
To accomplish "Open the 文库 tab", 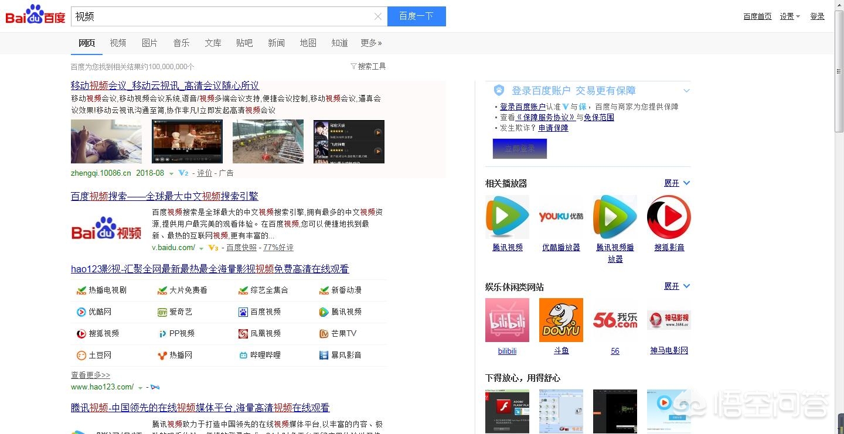I will point(213,43).
